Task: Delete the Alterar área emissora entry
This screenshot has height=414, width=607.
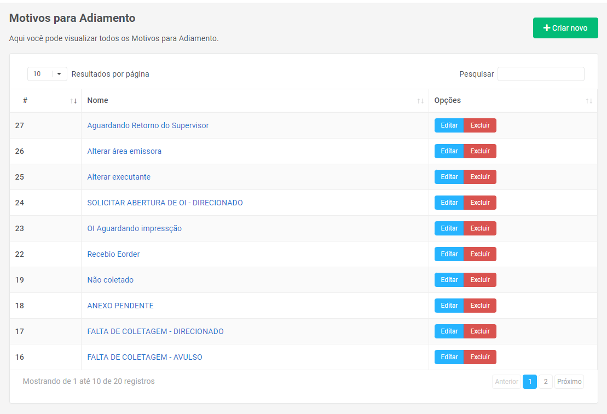Action: click(480, 151)
